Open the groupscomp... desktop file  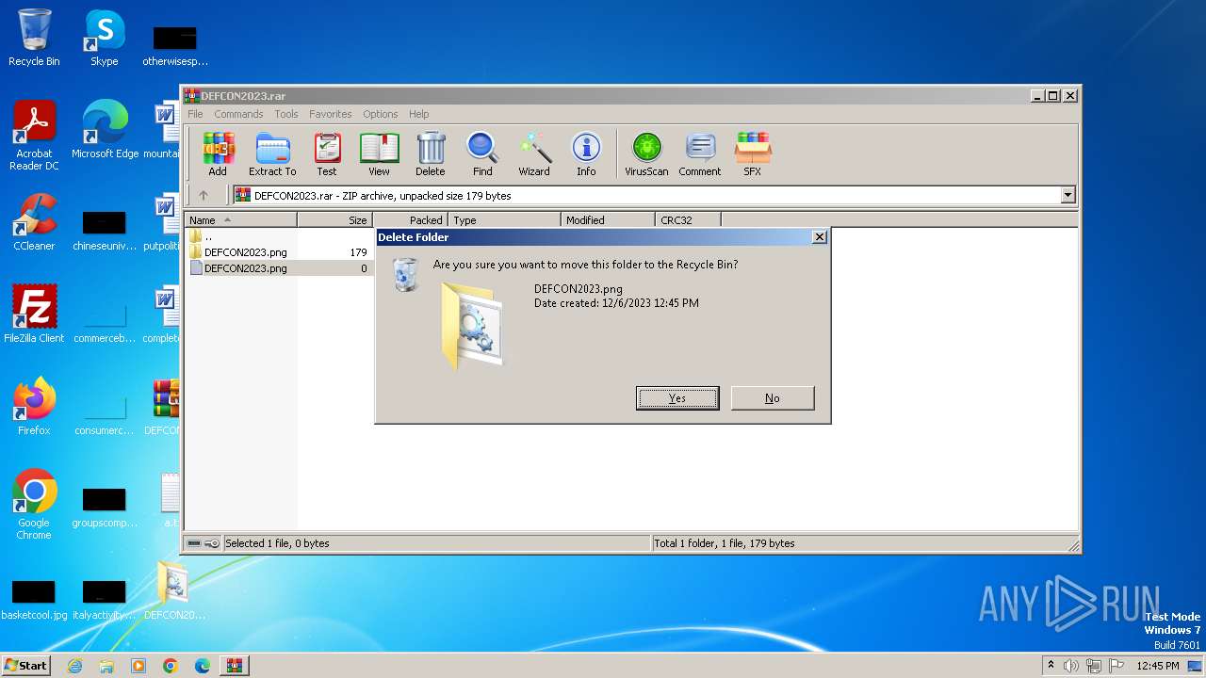tap(105, 507)
